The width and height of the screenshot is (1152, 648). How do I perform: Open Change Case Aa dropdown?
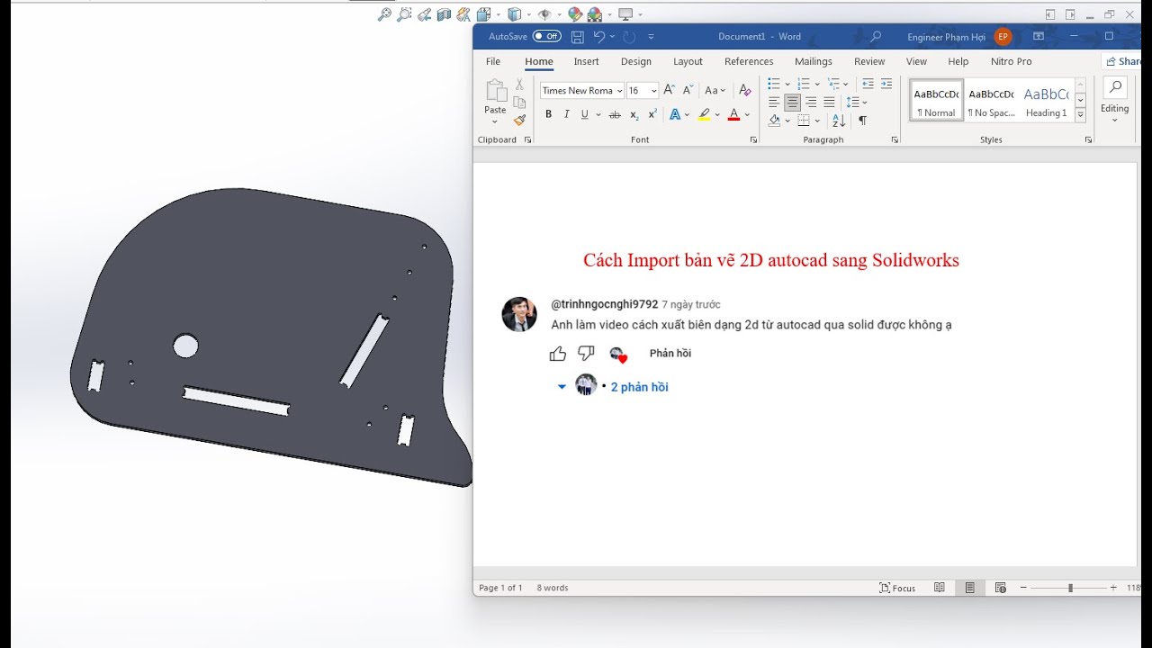click(x=715, y=90)
